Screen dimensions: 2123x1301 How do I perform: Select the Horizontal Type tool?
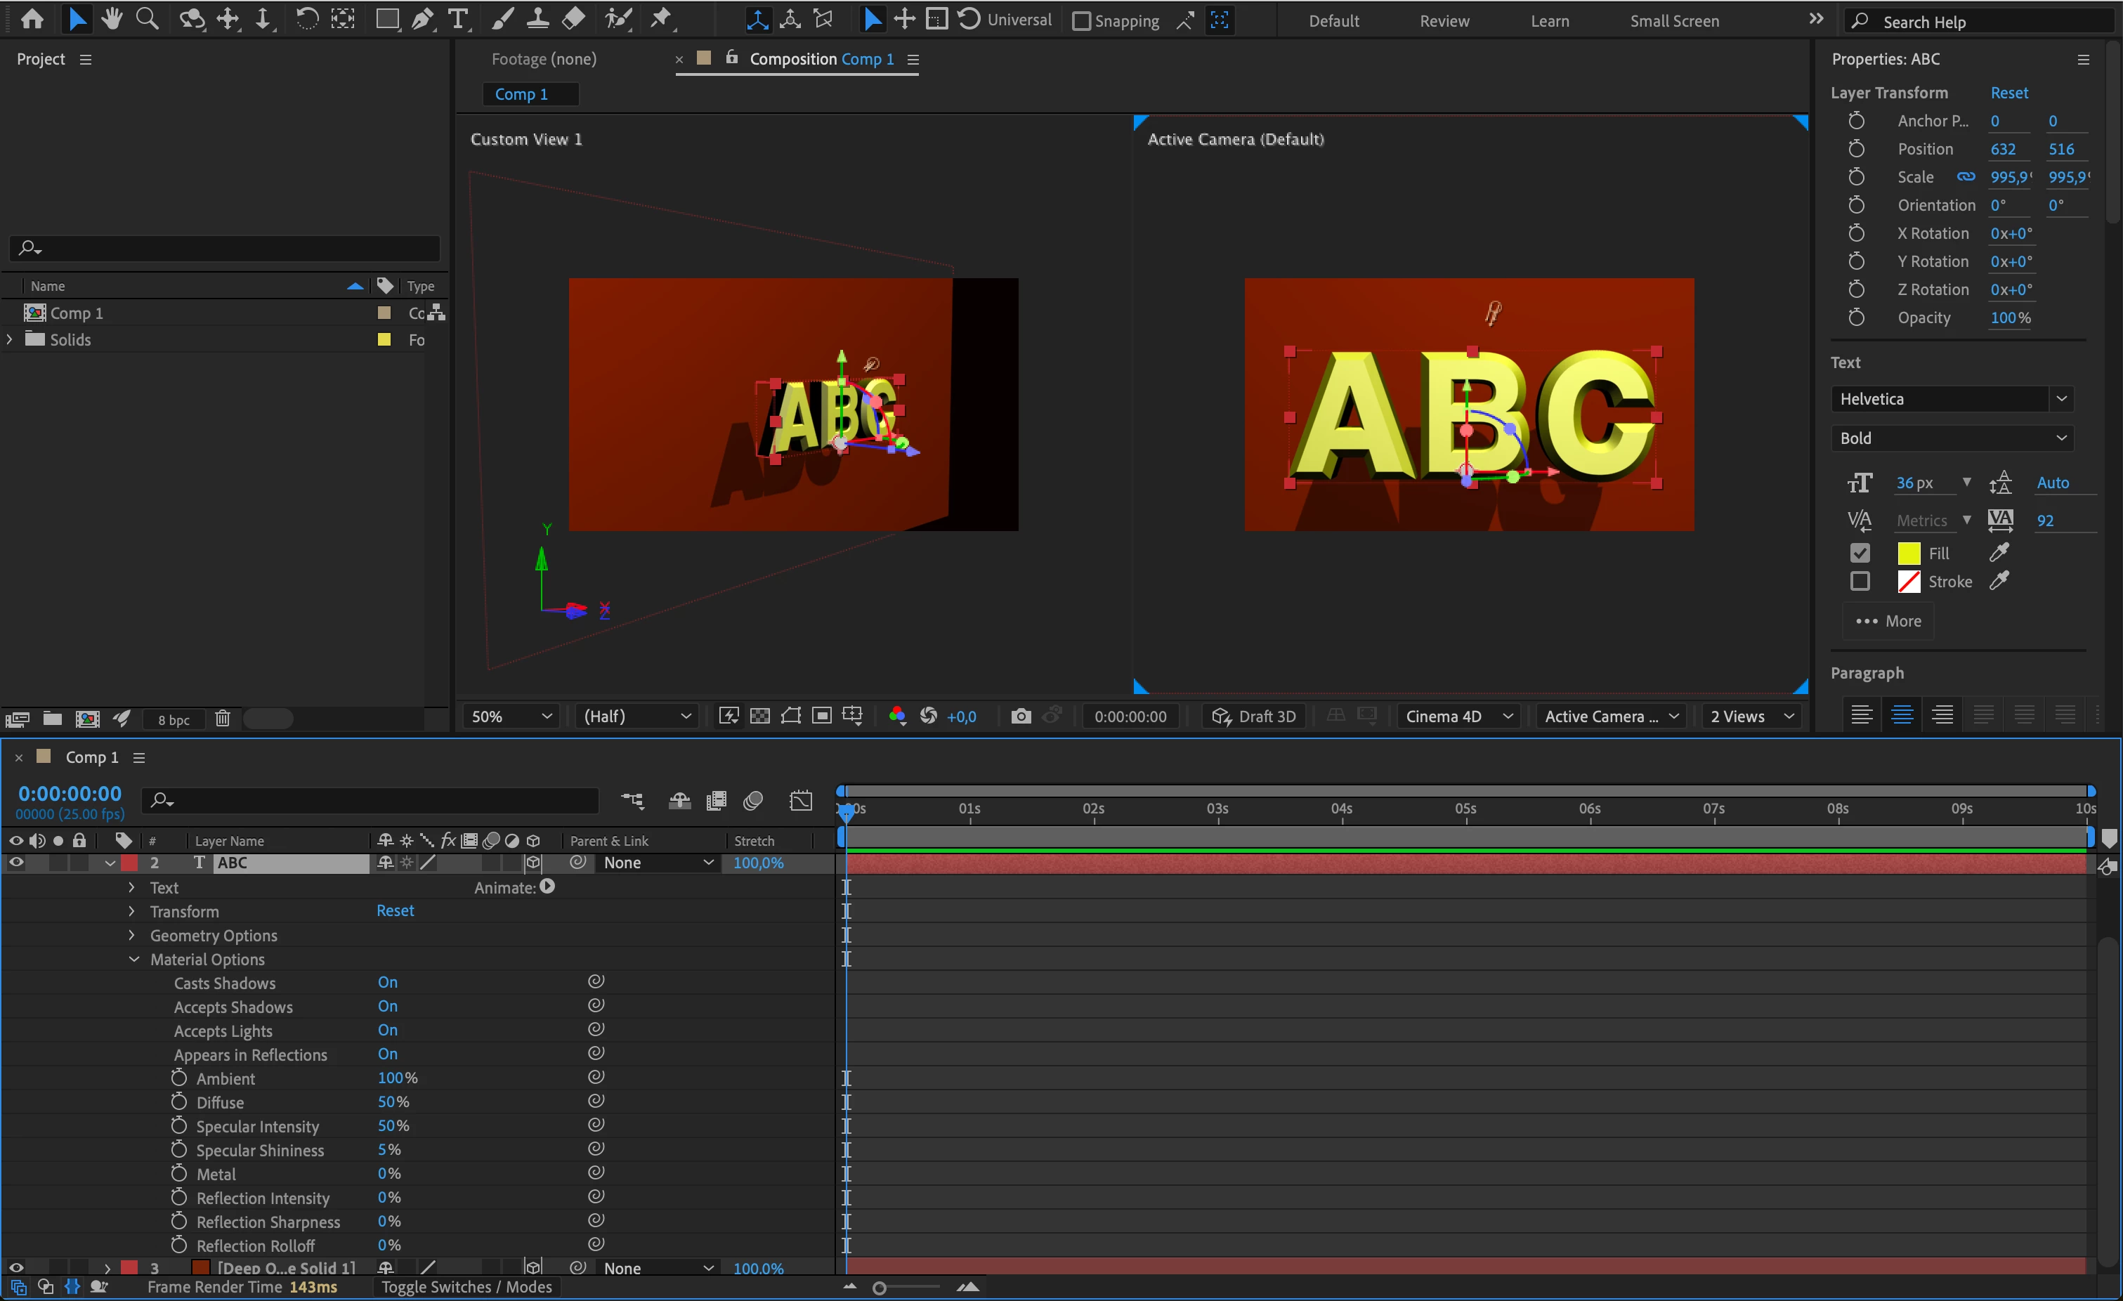coord(458,19)
